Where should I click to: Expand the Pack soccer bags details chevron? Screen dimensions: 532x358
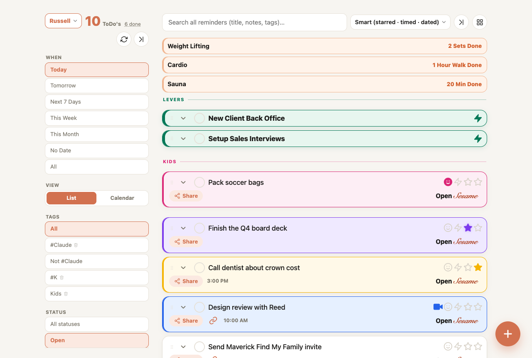[183, 182]
